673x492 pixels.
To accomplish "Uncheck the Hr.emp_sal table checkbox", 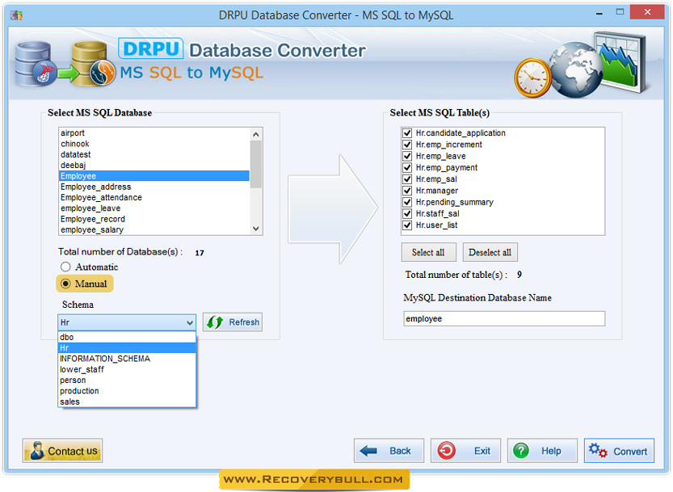I will (x=407, y=179).
